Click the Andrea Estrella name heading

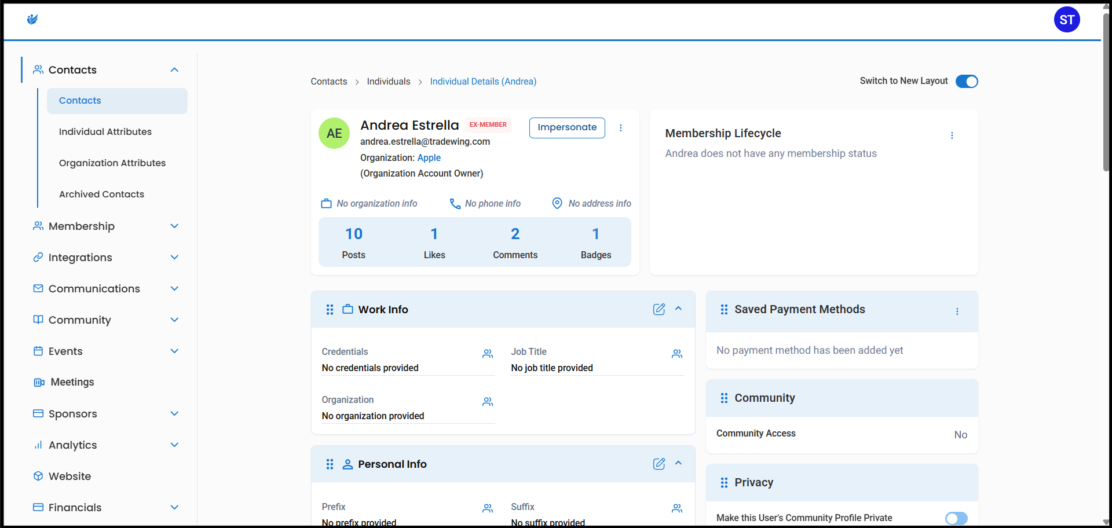[x=409, y=126]
